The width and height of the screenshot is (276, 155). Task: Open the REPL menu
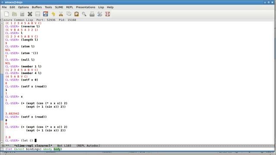(x=69, y=7)
